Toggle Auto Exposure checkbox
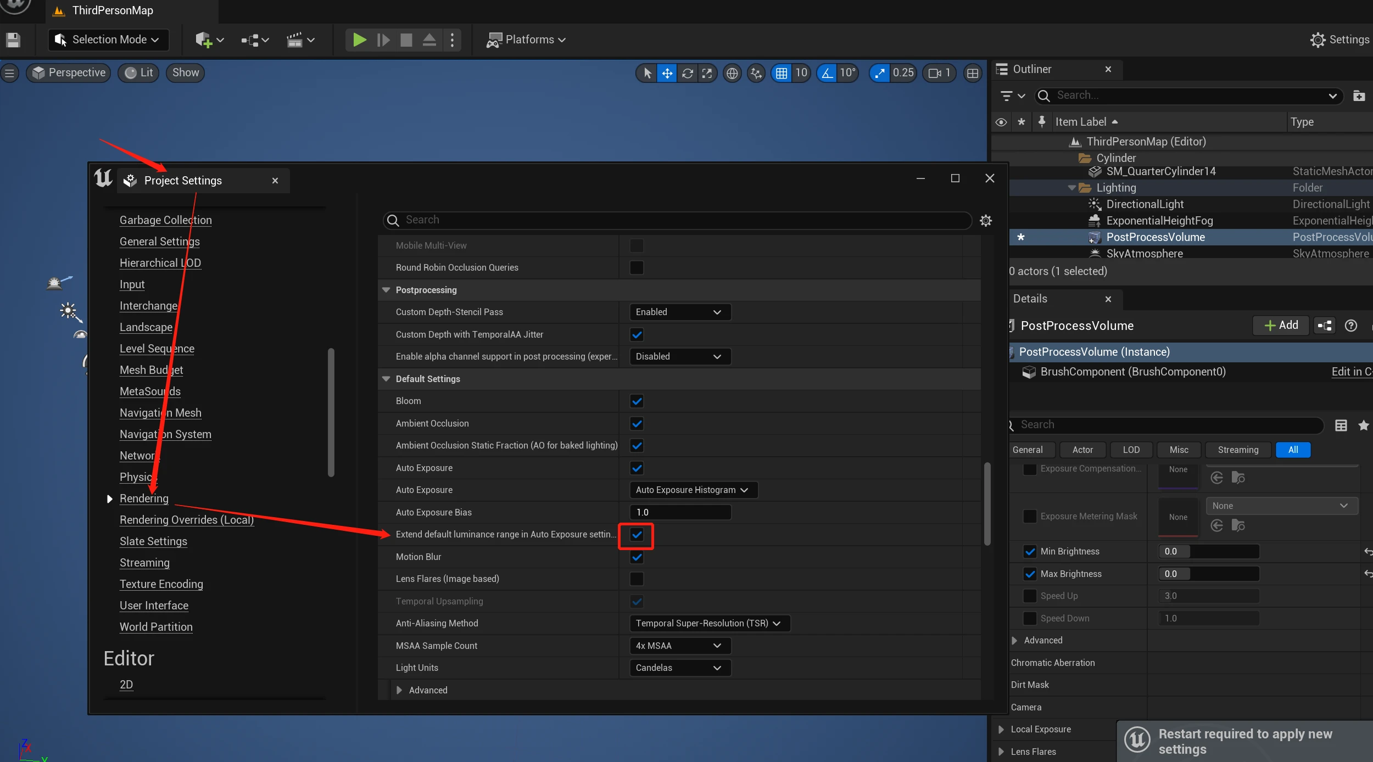Image resolution: width=1373 pixels, height=762 pixels. click(637, 468)
